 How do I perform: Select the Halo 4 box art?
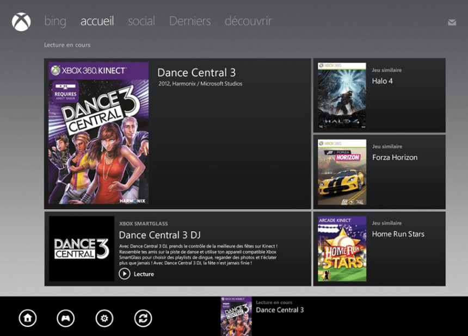[x=342, y=96]
